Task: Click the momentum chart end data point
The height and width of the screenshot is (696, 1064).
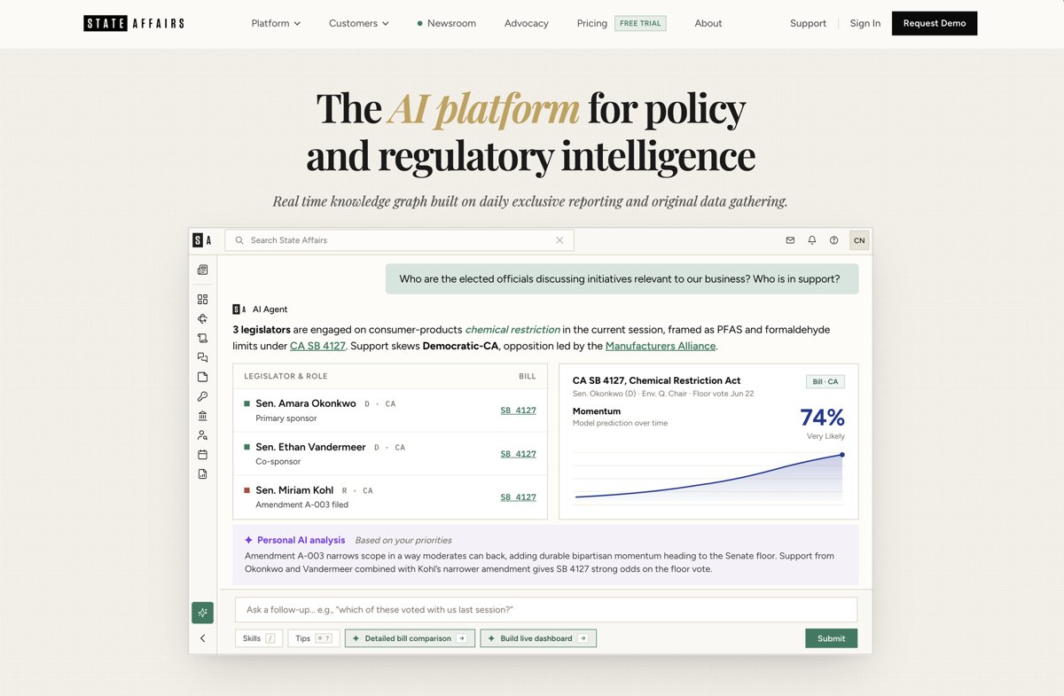Action: [842, 455]
